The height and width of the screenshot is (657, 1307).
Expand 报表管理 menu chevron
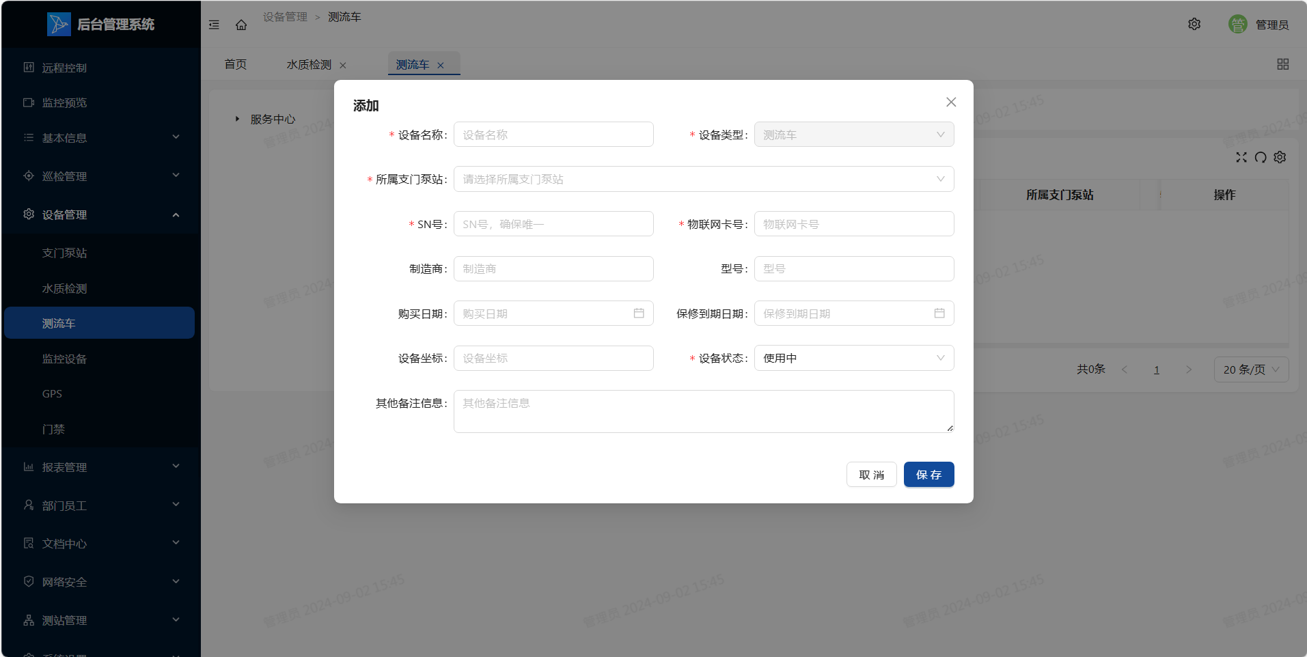tap(176, 466)
